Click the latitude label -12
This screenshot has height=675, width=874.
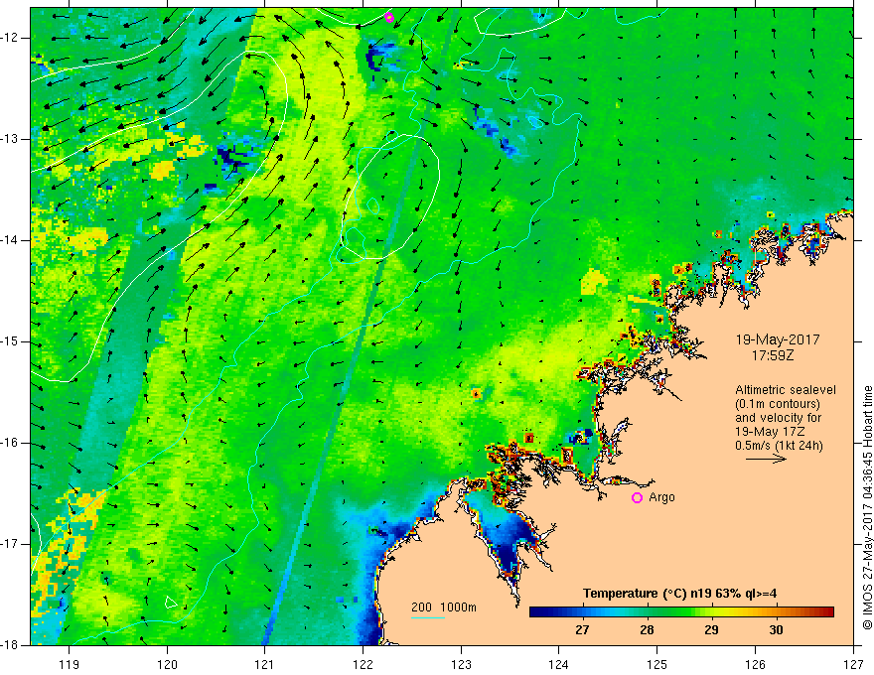(x=10, y=38)
